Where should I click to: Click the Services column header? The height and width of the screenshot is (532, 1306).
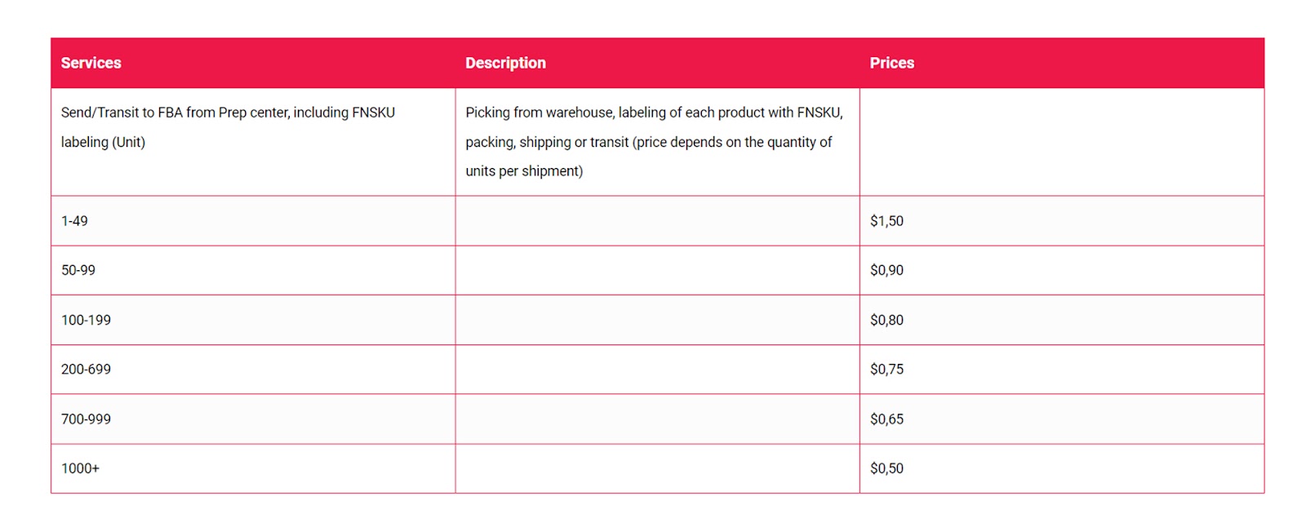pos(91,63)
